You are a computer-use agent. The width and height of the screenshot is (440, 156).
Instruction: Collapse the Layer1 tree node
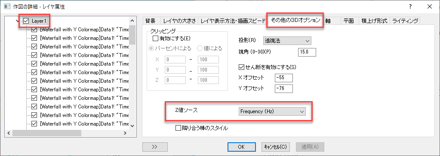point(18,21)
